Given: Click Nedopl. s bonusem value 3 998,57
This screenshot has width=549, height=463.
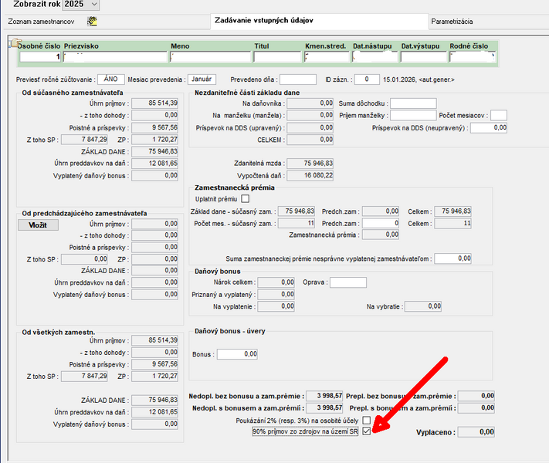Looking at the screenshot, I should point(324,408).
